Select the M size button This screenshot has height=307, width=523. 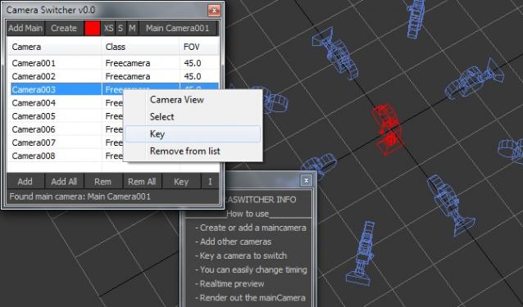tap(132, 29)
